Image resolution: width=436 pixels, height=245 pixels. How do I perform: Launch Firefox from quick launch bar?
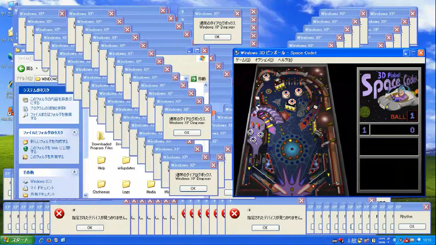[49, 240]
